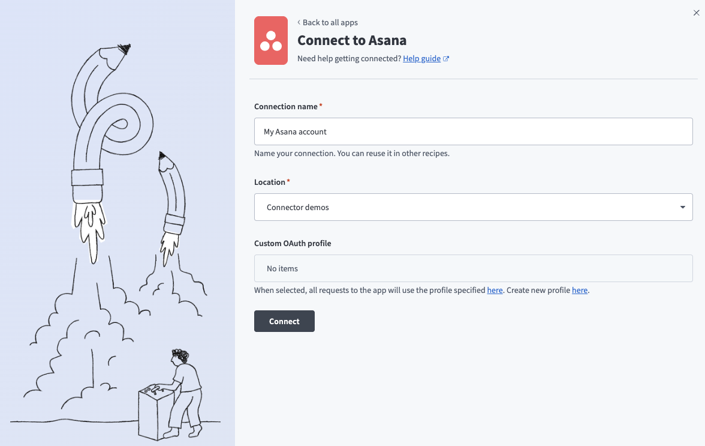Open the Location dropdown arrow

pyautogui.click(x=682, y=206)
